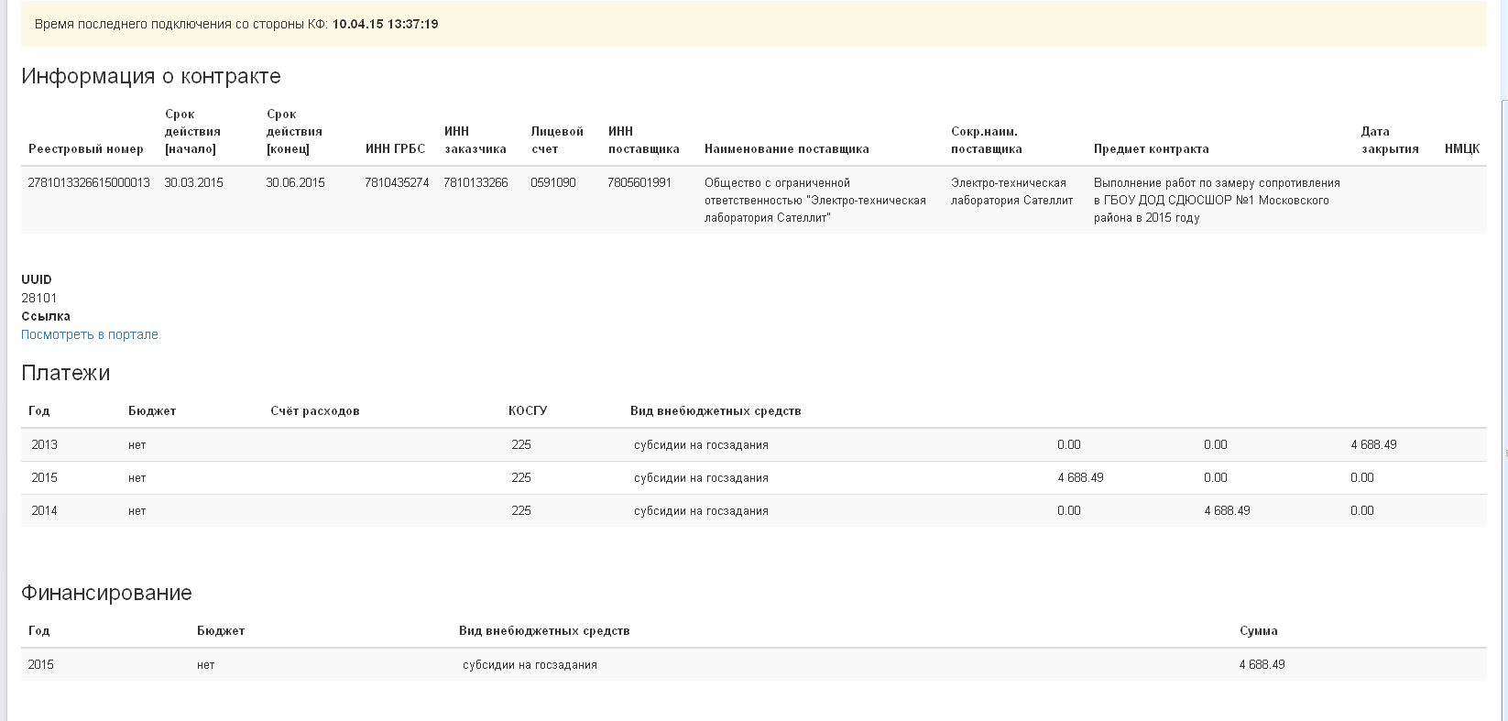This screenshot has height=721, width=1508.
Task: Click the 'Бюджет' header in Финансирование table
Action: 221,630
